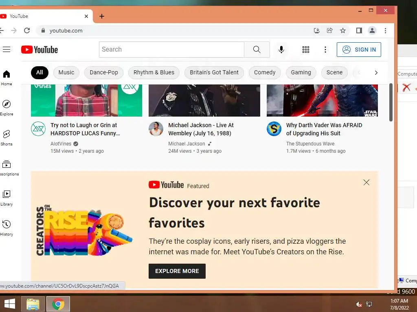
Task: Open a new Chrome tab
Action: [101, 16]
